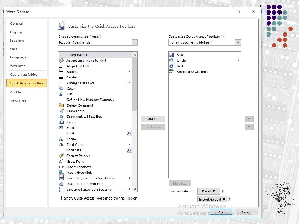
Task: Open the Language options category
Action: click(18, 57)
